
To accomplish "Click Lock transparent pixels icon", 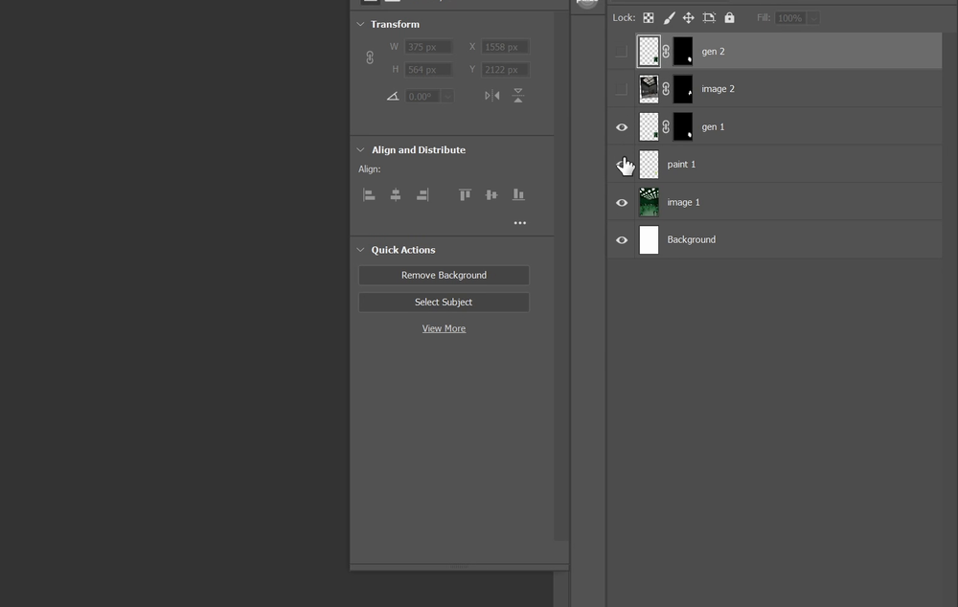I will (x=649, y=18).
